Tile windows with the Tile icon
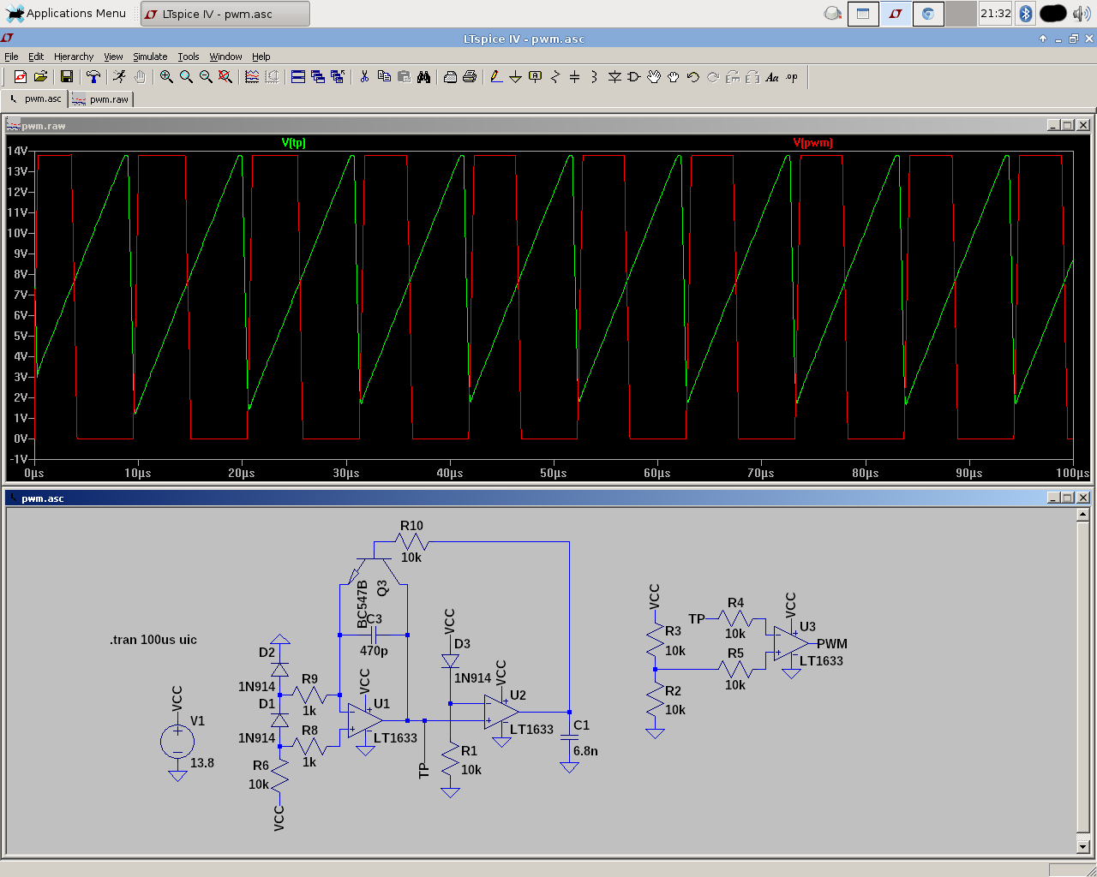Image resolution: width=1097 pixels, height=877 pixels. tap(298, 77)
